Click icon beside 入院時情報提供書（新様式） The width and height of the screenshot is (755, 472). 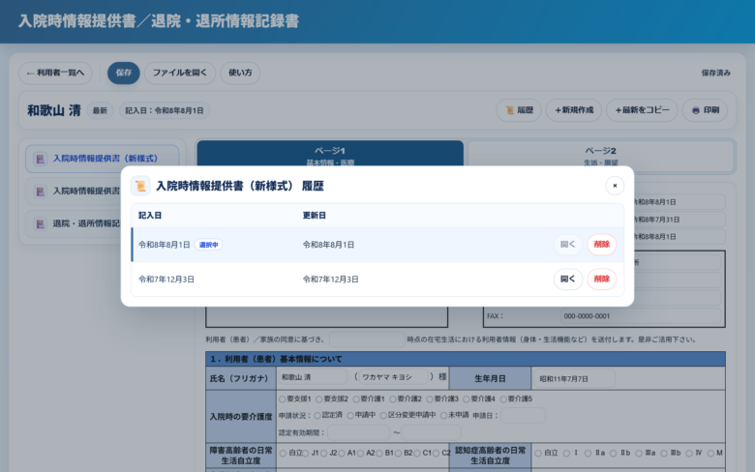(41, 159)
